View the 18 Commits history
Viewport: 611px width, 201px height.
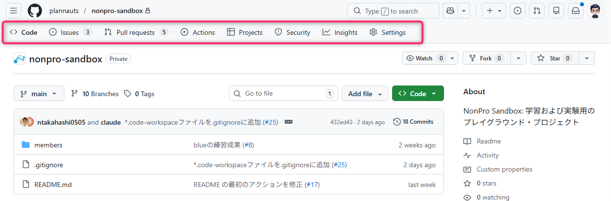(413, 122)
